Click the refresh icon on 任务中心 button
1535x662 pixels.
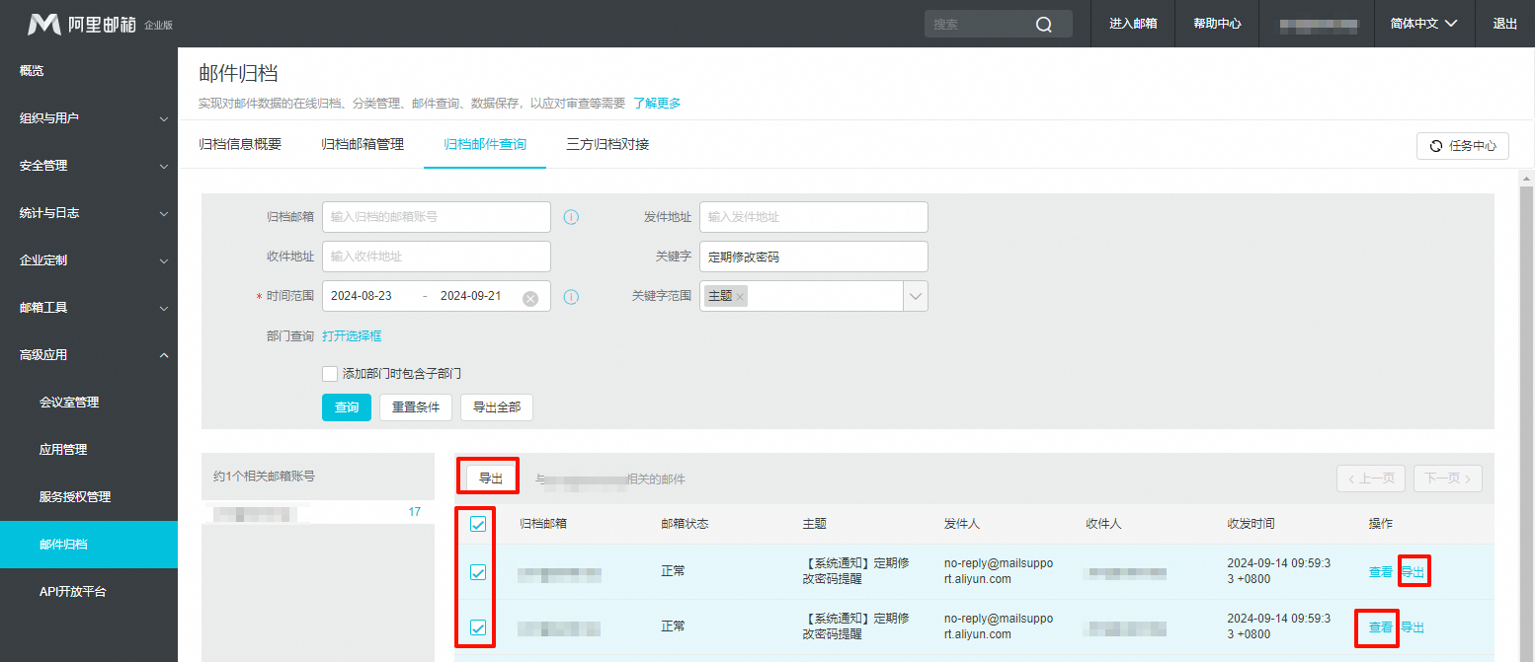[x=1438, y=145]
